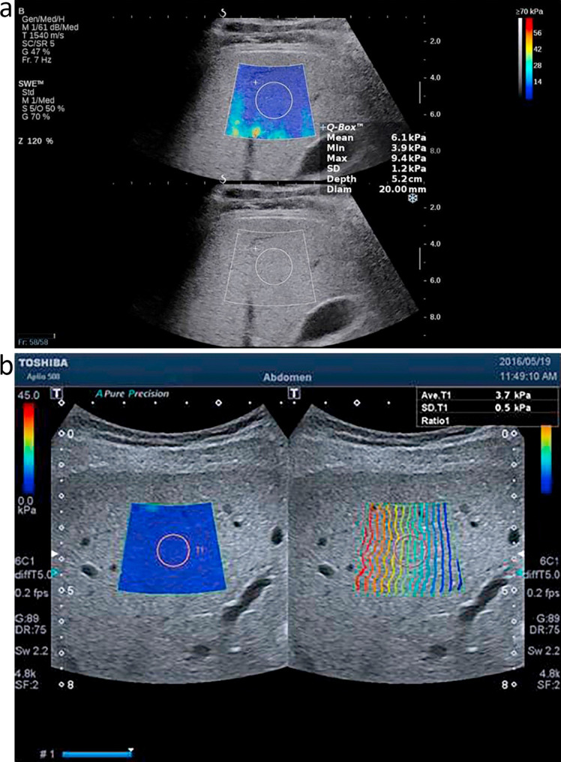This screenshot has height=762, width=561.
Task: Click the Ratio1 measurement row
Action: pyautogui.click(x=487, y=420)
